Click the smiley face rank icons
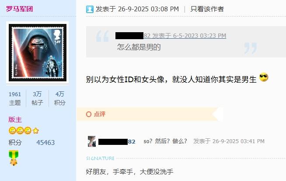This screenshot has width=286, height=181. pos(20,131)
